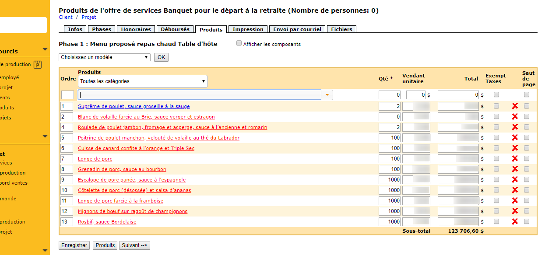Switch to the Honoraires tab
Viewport: 545px width, 255px height.
click(136, 29)
